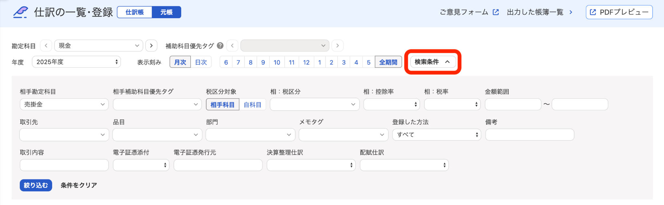Open the 相：税区分 dropdown

(x=315, y=104)
